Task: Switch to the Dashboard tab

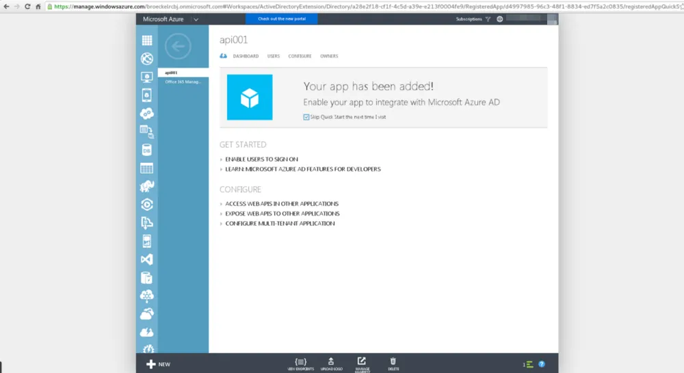Action: (246, 56)
